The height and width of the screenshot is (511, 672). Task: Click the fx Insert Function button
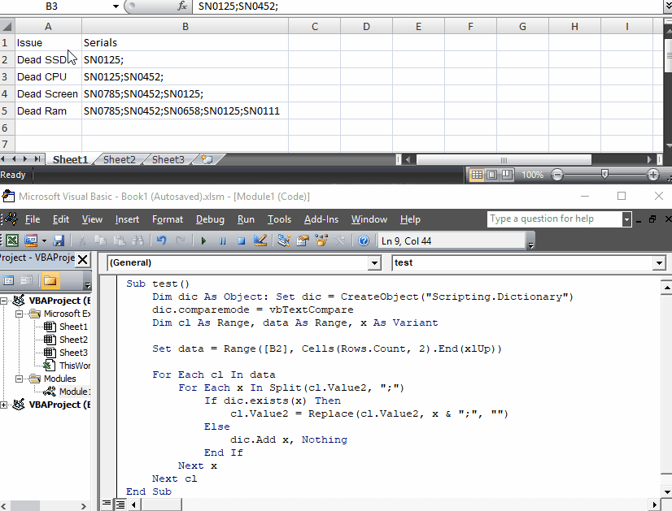tap(182, 6)
